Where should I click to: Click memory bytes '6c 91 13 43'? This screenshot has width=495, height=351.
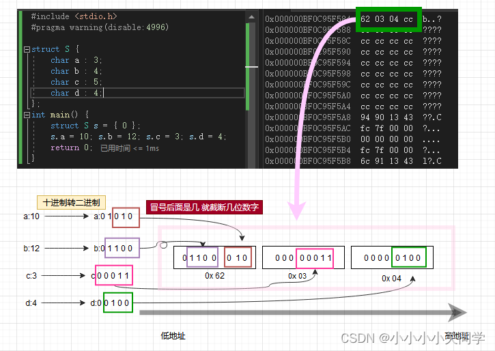(386, 161)
